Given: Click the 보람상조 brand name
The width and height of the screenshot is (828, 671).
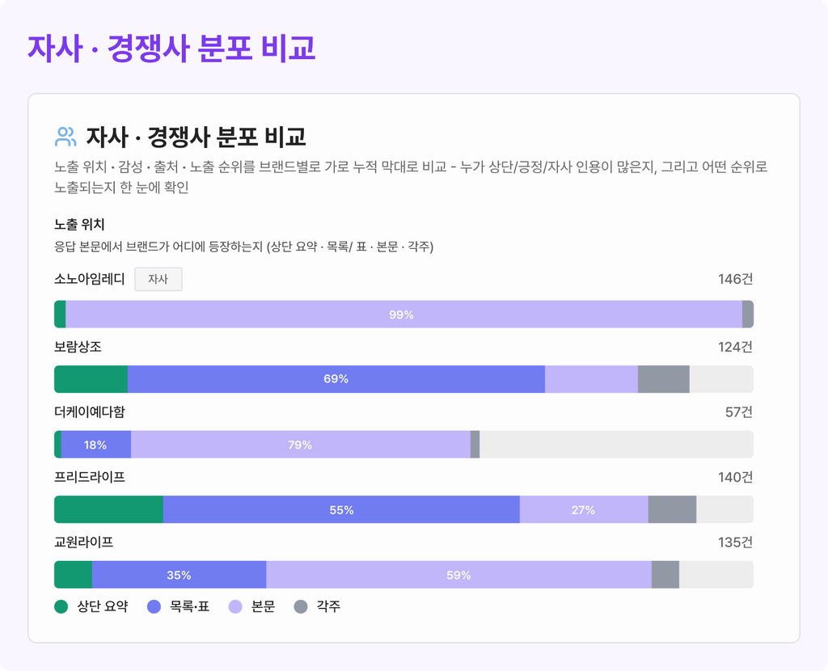Looking at the screenshot, I should [78, 347].
